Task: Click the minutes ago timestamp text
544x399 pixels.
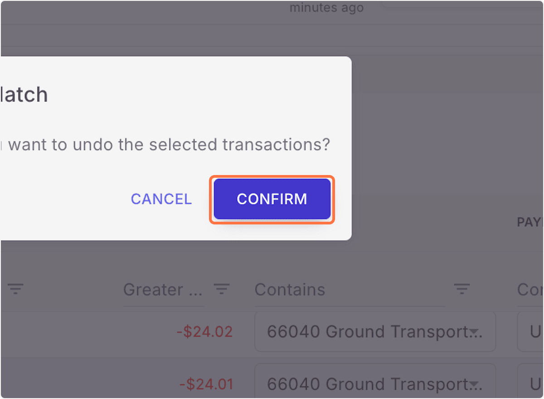Action: pos(326,7)
